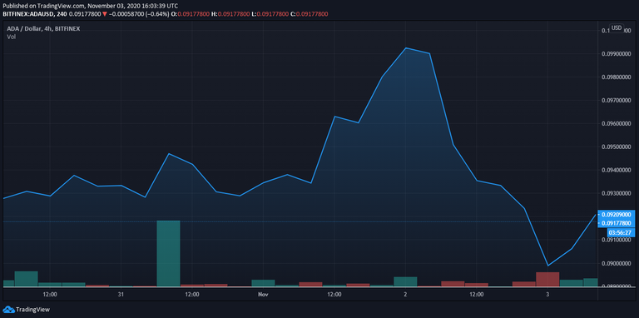Click the red down-triangle change indicator
The width and height of the screenshot is (639, 318).
[105, 14]
